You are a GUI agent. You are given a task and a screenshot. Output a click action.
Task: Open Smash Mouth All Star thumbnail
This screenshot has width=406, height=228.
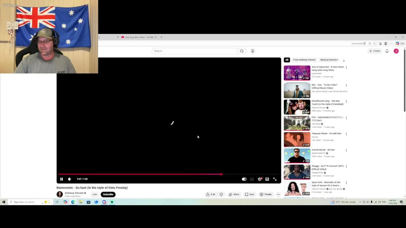pos(297,155)
